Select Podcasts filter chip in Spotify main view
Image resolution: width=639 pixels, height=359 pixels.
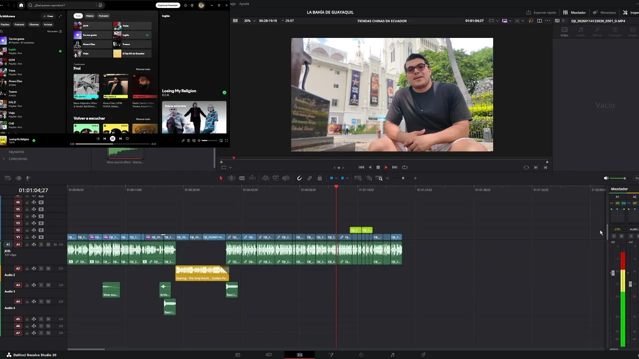point(103,16)
